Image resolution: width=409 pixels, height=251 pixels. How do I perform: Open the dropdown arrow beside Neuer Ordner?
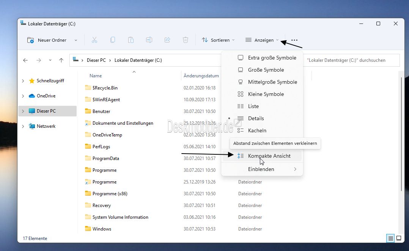coord(76,40)
